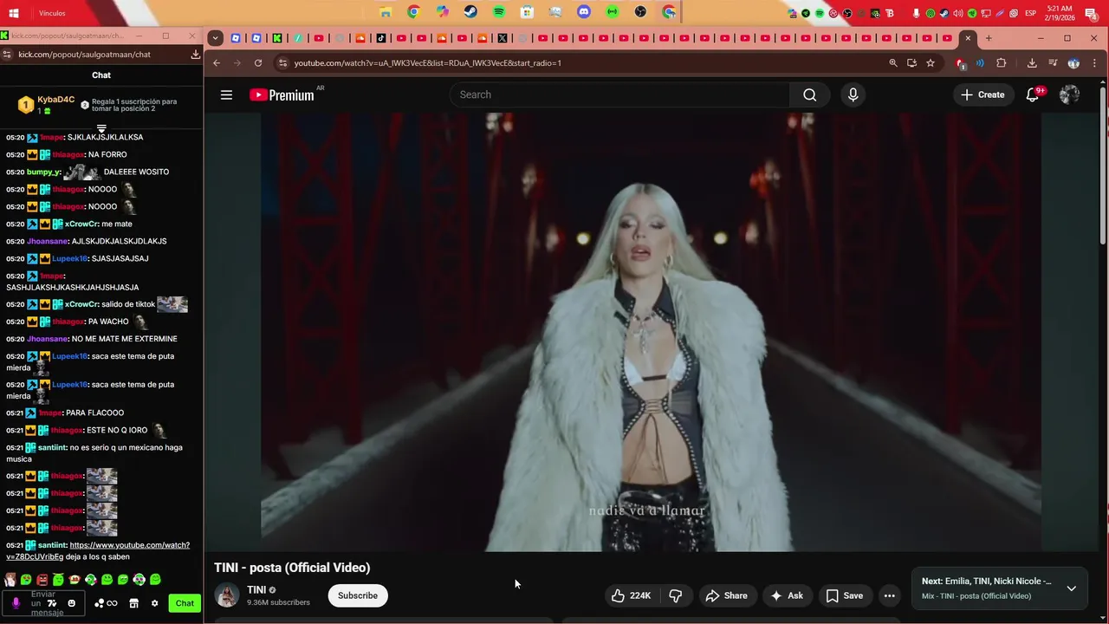The height and width of the screenshot is (624, 1109).
Task: Subscribe to TINI channel
Action: point(358,595)
